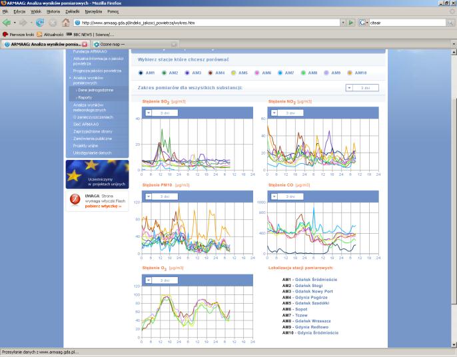Open the NO2 chart range dropdown
This screenshot has height=357, width=457.
tap(287, 113)
